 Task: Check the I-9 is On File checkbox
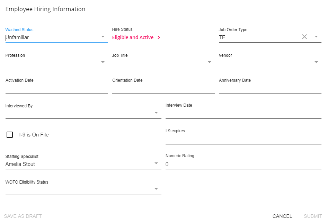(x=10, y=135)
